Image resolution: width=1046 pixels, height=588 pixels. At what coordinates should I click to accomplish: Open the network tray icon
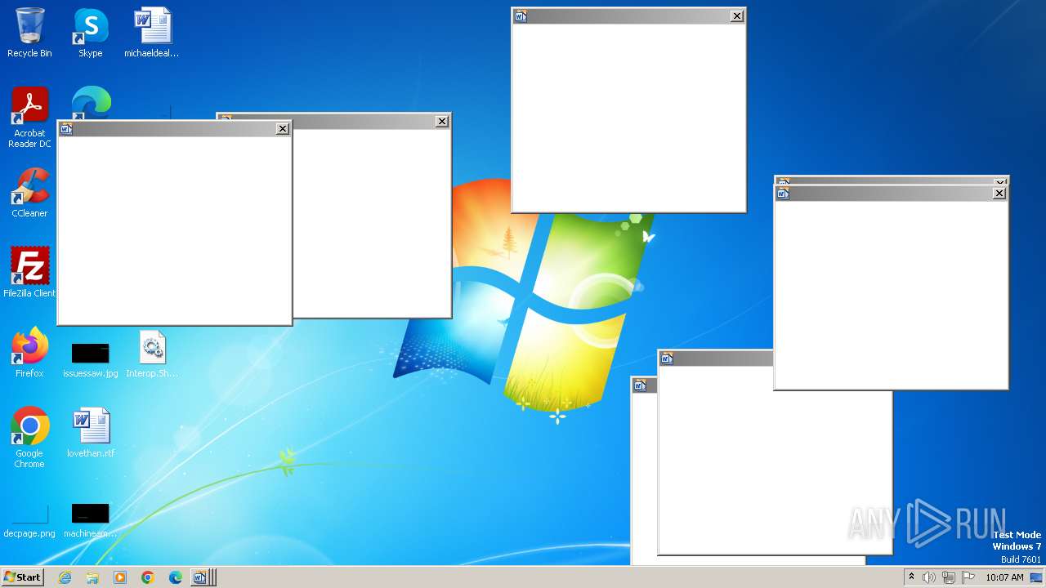[949, 577]
